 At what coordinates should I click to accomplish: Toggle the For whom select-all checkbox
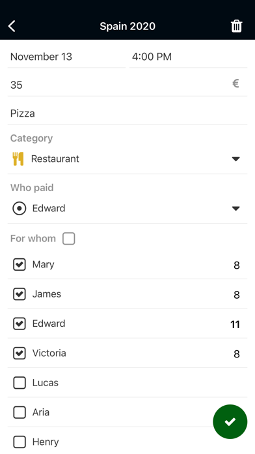coord(69,239)
